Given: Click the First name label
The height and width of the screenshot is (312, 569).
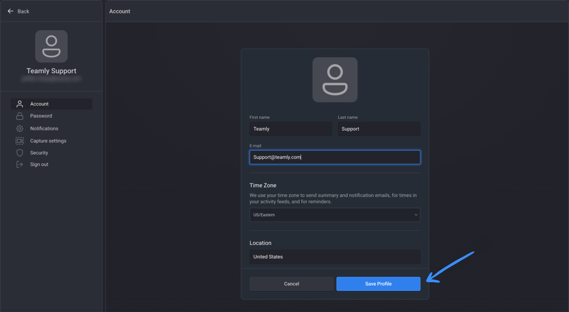Looking at the screenshot, I should (x=260, y=117).
